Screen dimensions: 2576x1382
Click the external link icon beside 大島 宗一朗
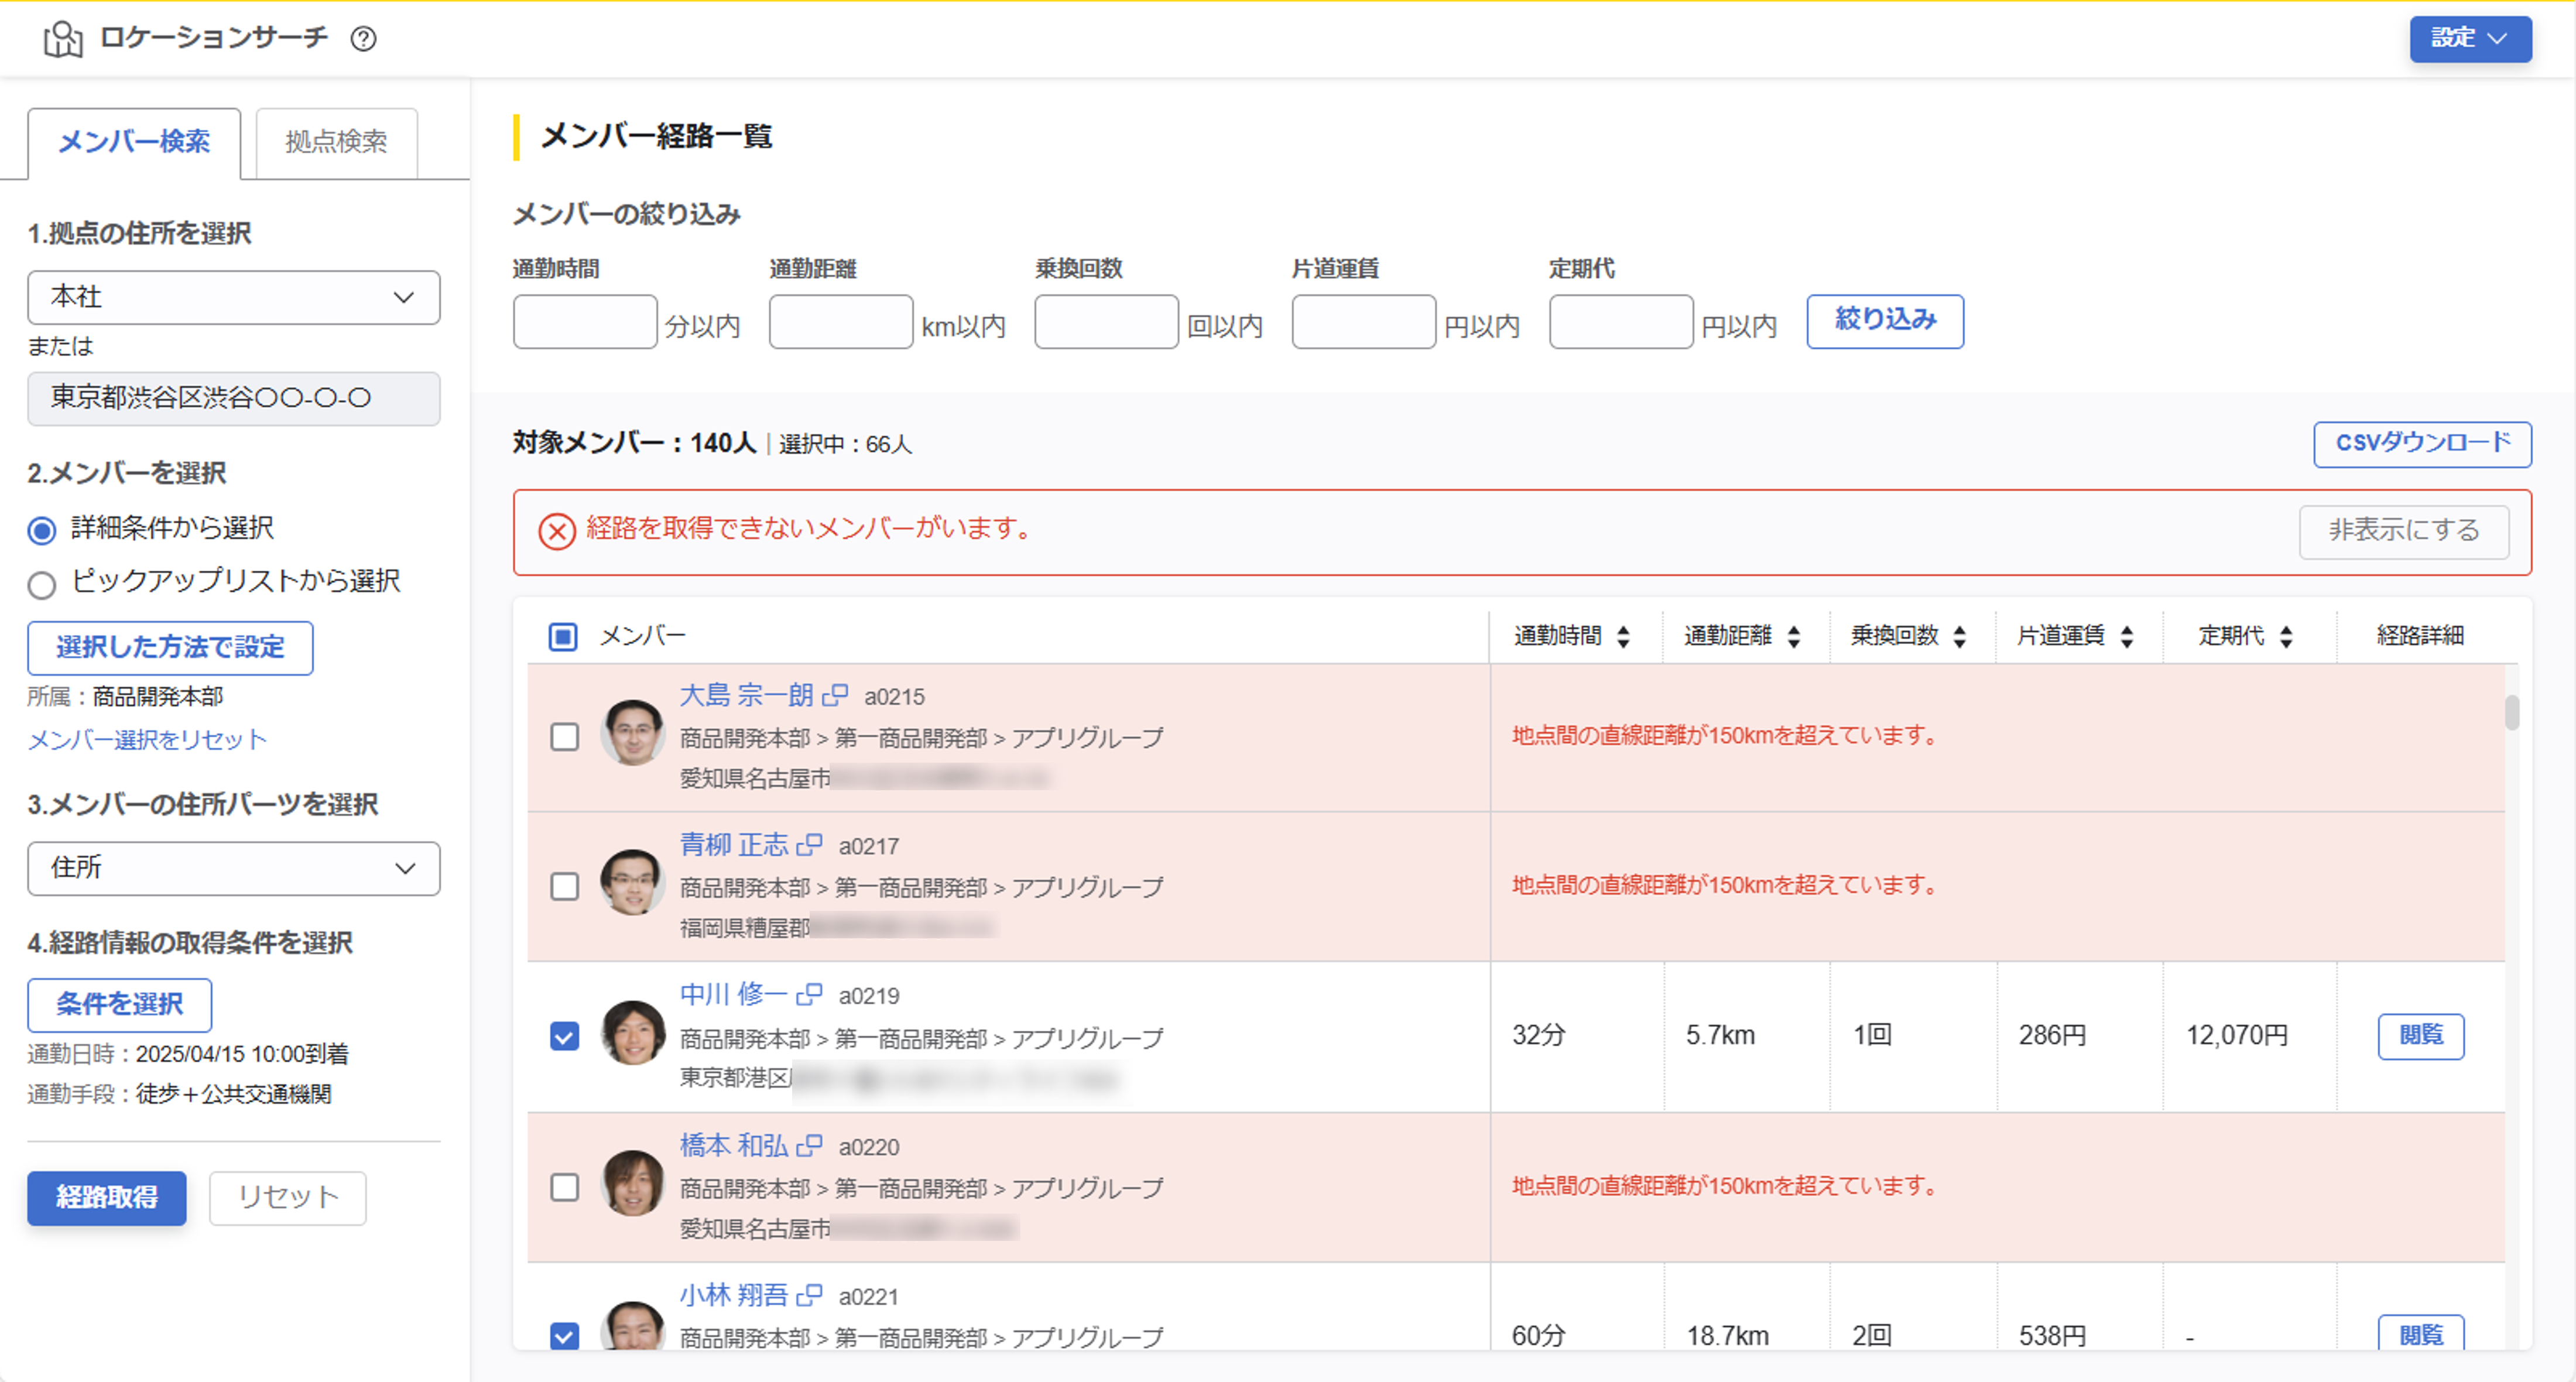(836, 696)
